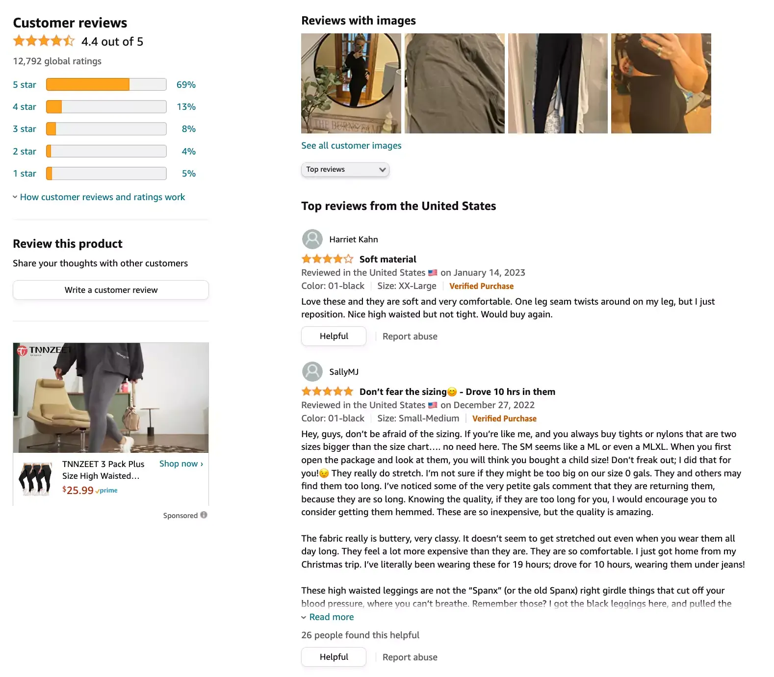Select the 3 star rating filter
Viewport: 774px width, 677px height.
click(25, 129)
